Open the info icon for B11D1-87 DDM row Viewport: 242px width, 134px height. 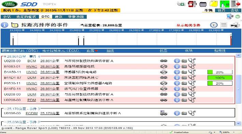coord(177,78)
